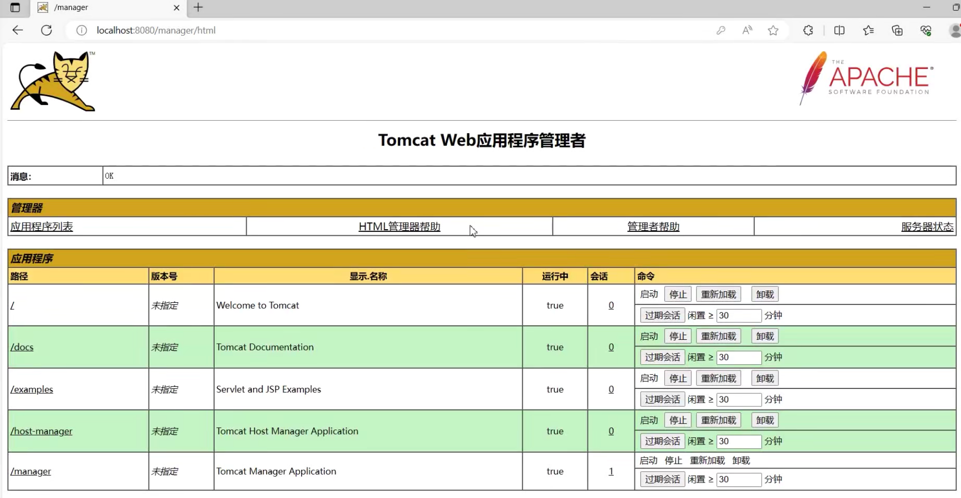The image size is (961, 498).
Task: Open 应用程序列表 link
Action: (42, 227)
